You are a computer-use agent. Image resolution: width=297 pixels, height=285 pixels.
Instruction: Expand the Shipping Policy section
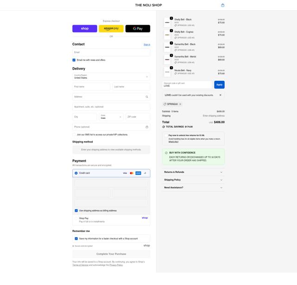point(193,180)
